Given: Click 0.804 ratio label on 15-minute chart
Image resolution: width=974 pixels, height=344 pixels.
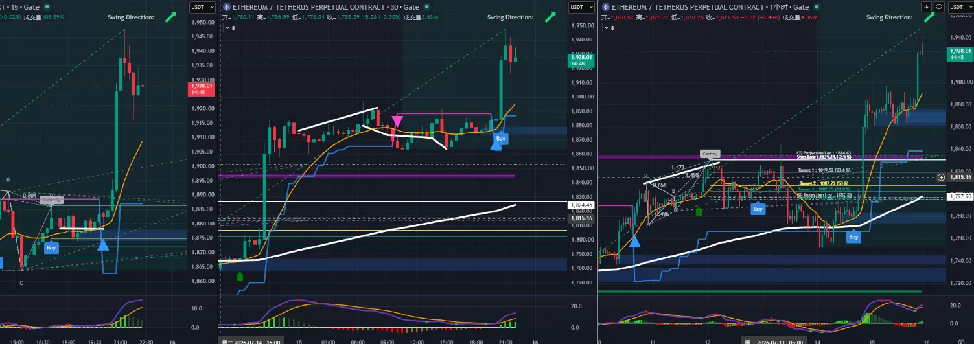Looking at the screenshot, I should [30, 194].
